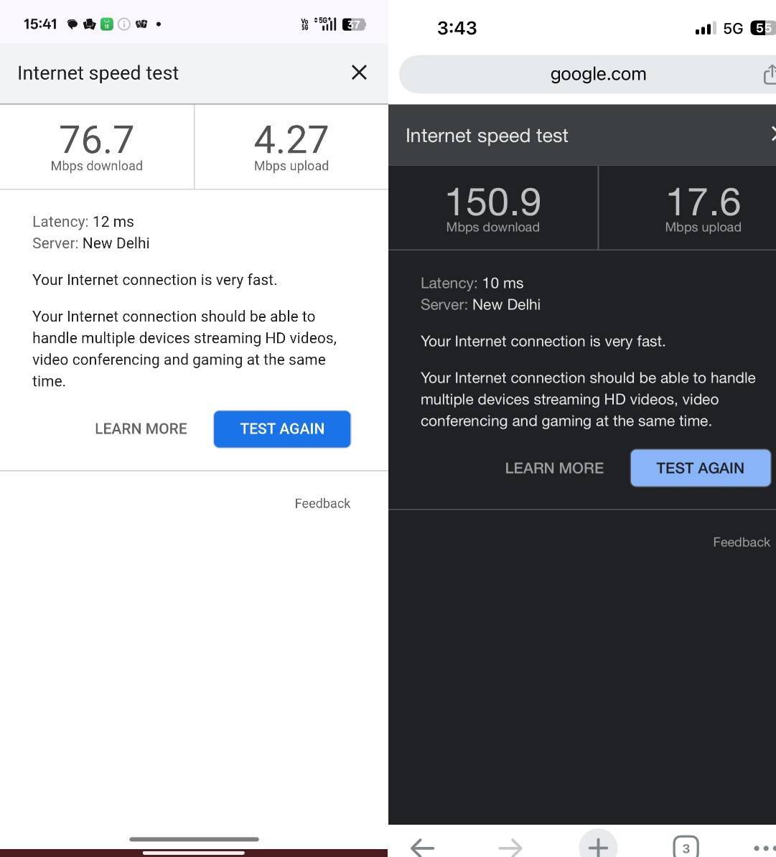776x857 pixels.
Task: Tap the green app notification icon in status bar
Action: [x=106, y=24]
